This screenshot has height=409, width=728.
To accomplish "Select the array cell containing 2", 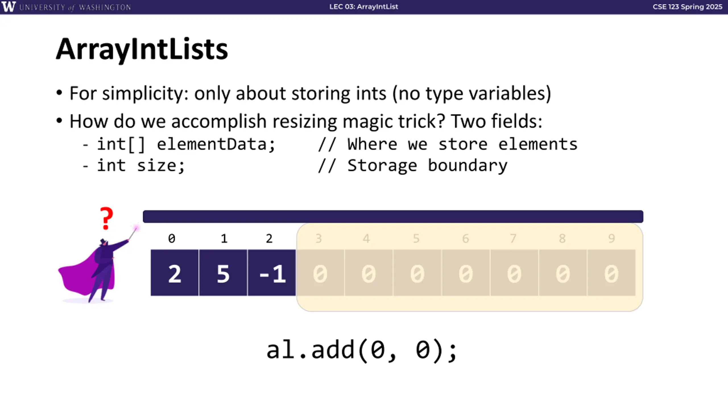I will pos(175,273).
